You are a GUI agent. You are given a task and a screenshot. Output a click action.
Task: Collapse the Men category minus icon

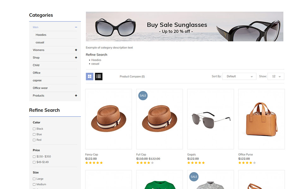pos(76,27)
